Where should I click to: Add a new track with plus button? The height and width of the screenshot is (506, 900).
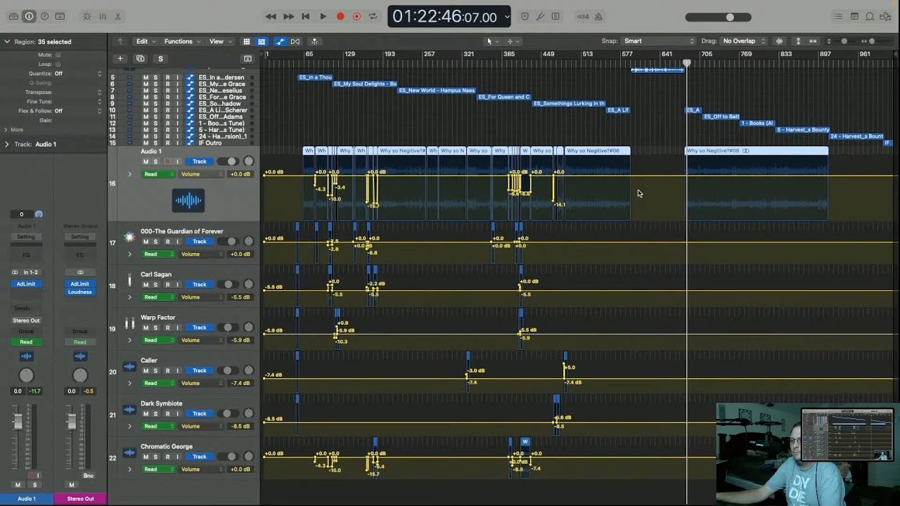[x=120, y=59]
